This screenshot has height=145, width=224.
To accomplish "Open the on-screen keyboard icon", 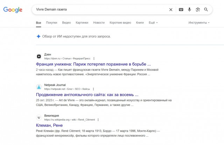I will tap(181, 9).
